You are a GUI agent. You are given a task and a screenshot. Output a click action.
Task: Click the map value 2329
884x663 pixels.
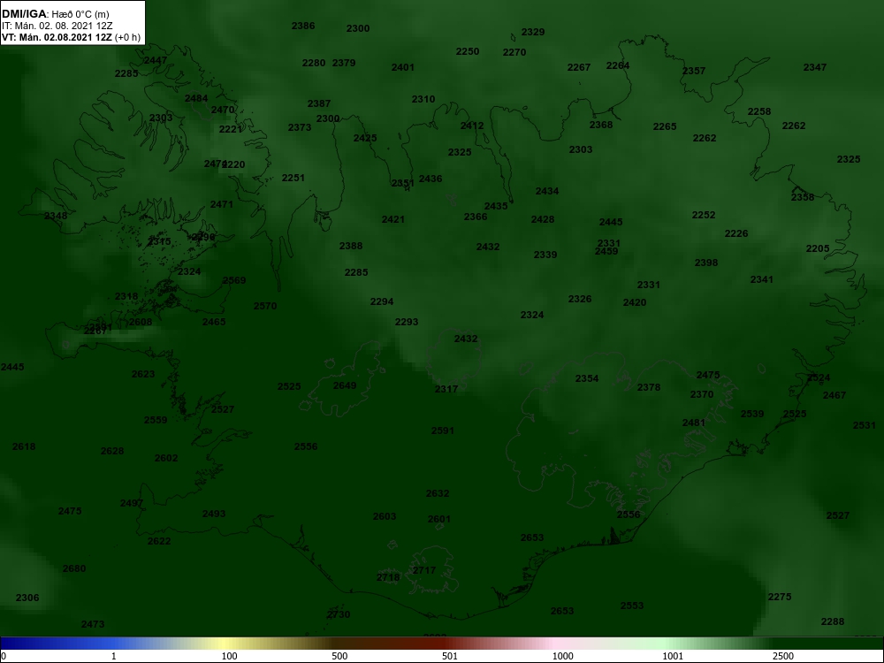click(x=533, y=32)
